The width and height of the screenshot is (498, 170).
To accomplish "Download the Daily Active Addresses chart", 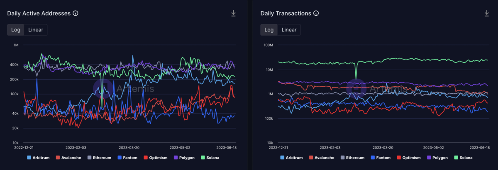I will coord(233,13).
